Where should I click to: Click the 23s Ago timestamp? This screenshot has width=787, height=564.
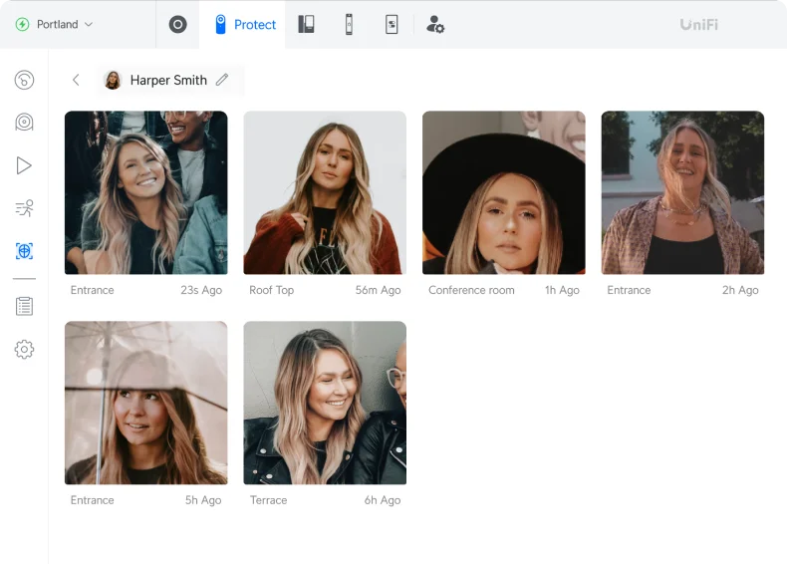pyautogui.click(x=201, y=290)
